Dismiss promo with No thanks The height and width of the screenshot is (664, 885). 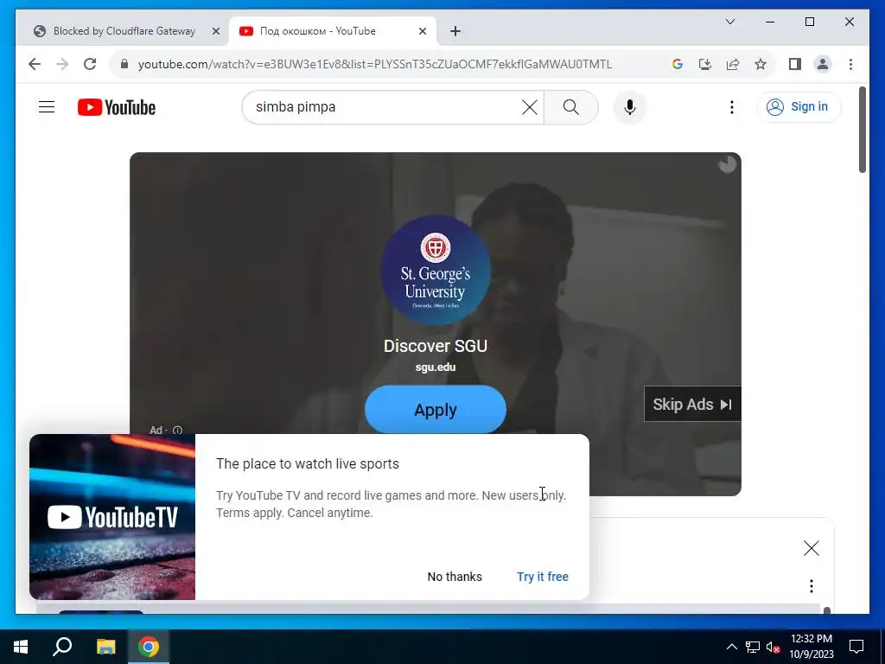coord(455,577)
